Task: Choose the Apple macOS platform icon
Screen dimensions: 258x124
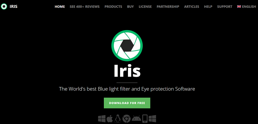Action: coord(110,119)
